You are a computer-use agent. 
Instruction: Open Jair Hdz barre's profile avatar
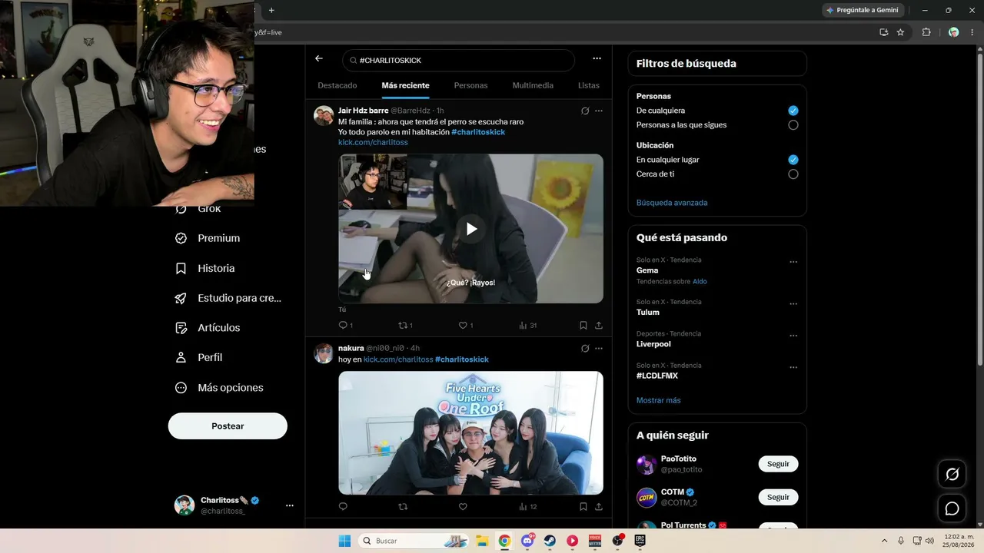coord(324,116)
